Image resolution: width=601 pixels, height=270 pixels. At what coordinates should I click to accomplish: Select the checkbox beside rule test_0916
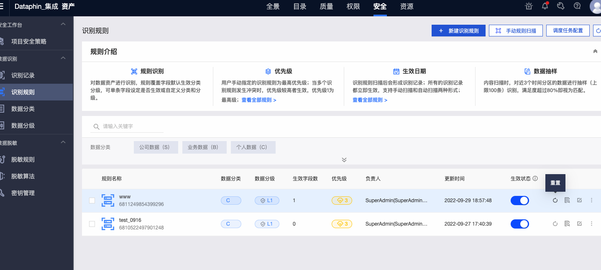92,224
